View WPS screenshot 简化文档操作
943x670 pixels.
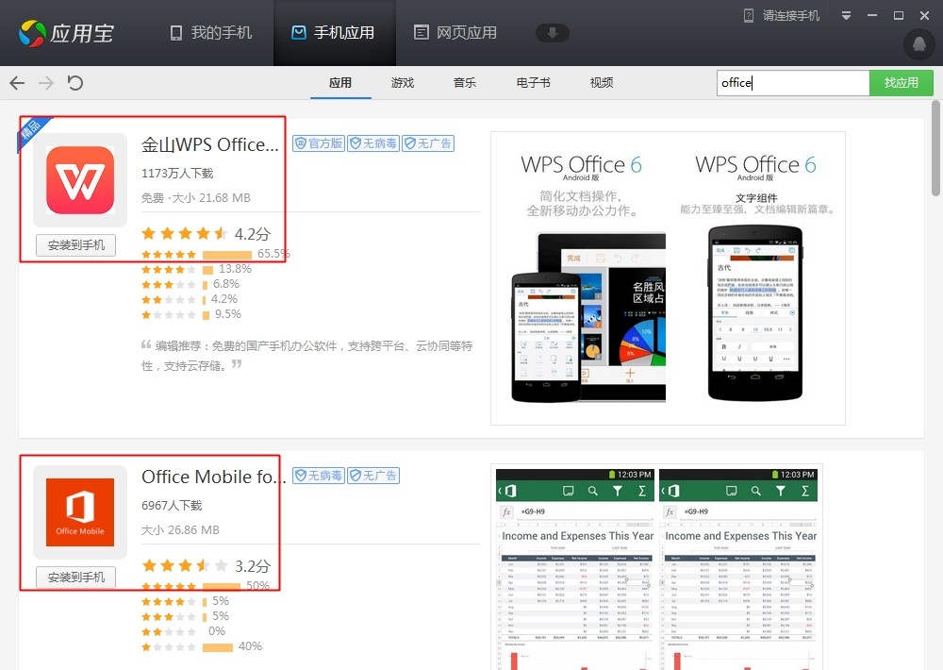(582, 278)
